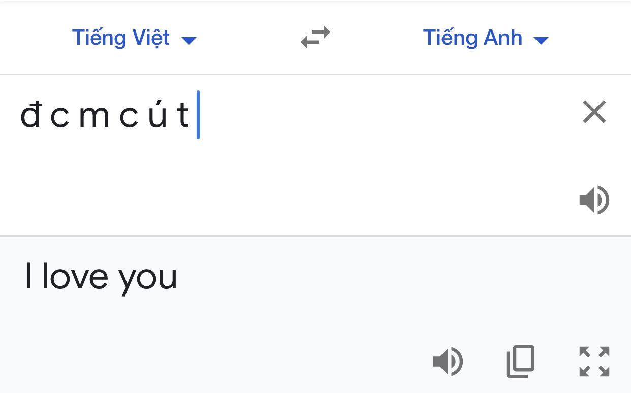This screenshot has width=631, height=393.
Task: Clear the source text with the X icon
Action: 594,112
